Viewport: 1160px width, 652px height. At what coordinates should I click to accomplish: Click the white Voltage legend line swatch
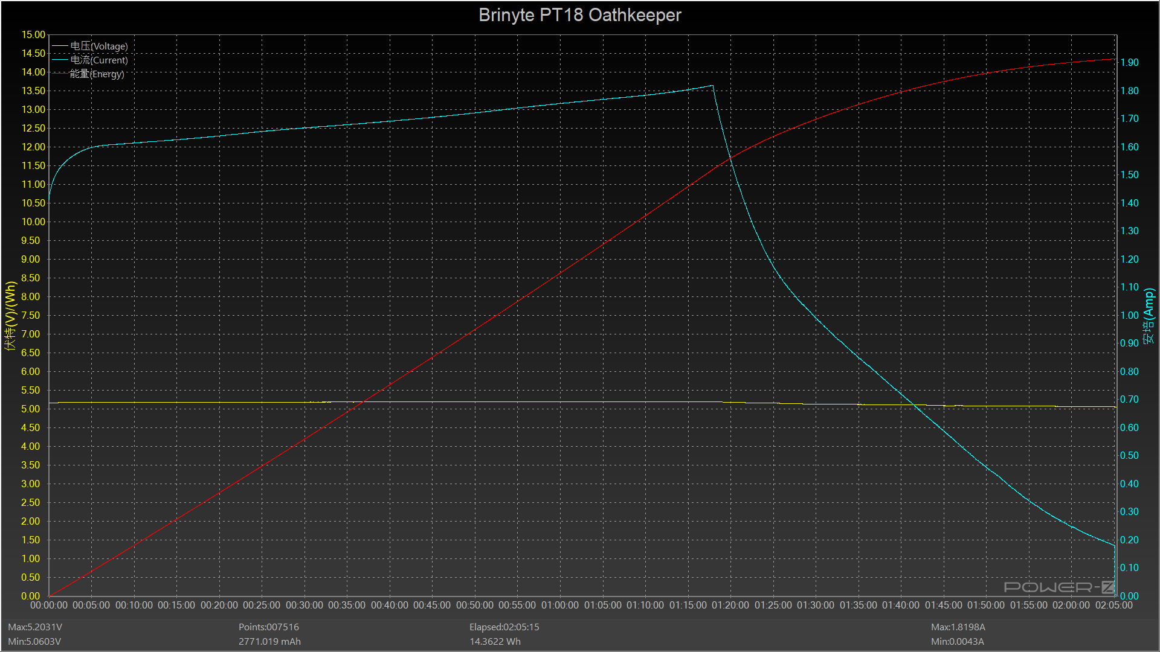[60, 46]
